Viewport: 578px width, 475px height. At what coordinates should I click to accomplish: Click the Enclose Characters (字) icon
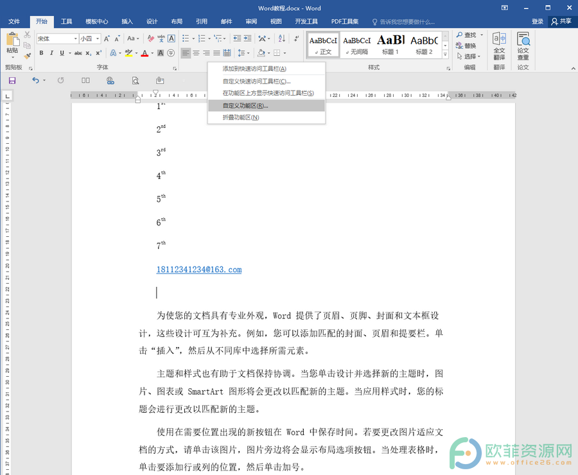tap(171, 53)
